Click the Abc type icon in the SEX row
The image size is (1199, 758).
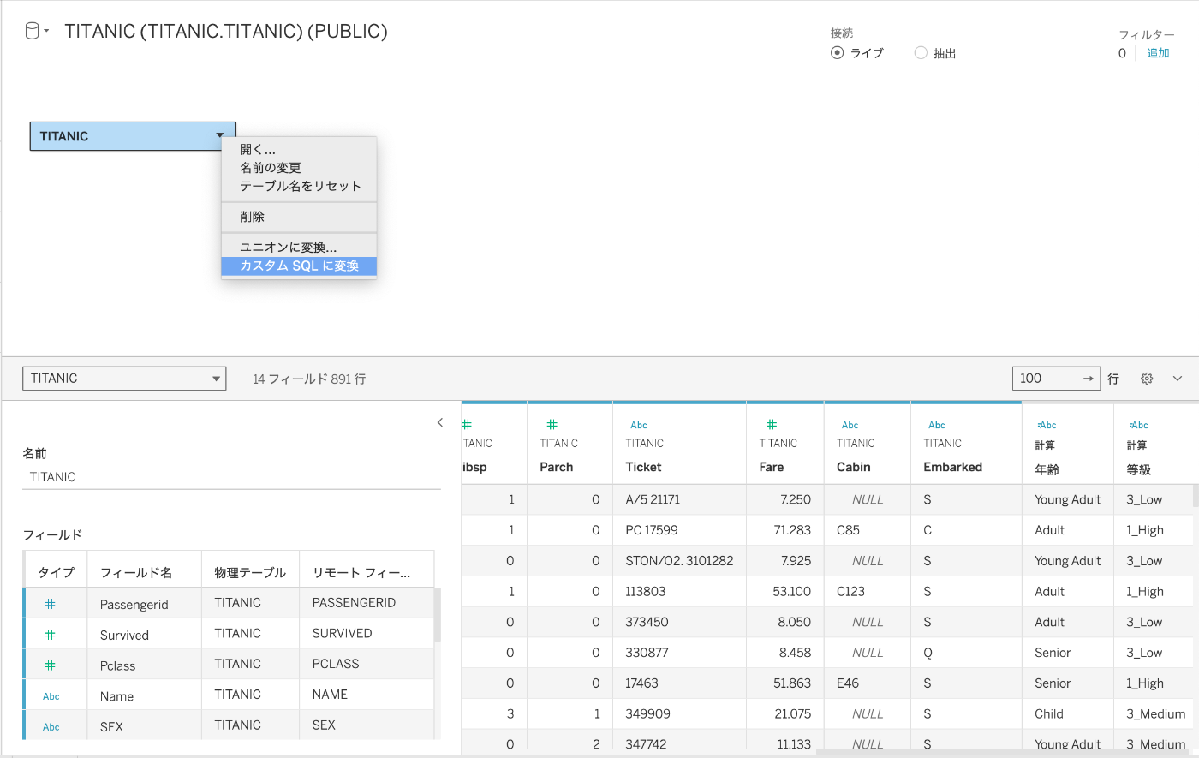[x=51, y=727]
